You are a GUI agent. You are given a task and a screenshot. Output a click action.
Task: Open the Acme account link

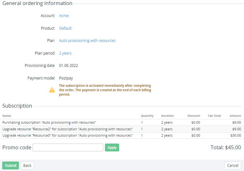(64, 16)
